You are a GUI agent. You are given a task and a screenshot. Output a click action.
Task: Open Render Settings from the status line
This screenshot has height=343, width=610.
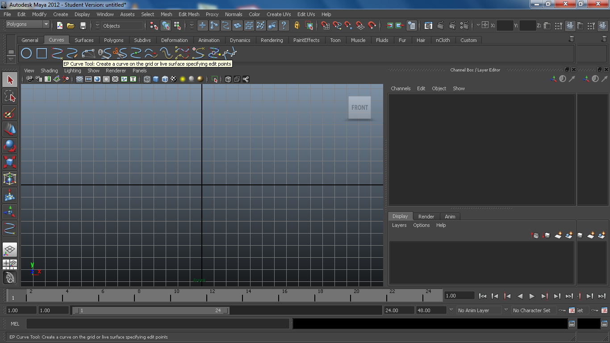click(464, 25)
